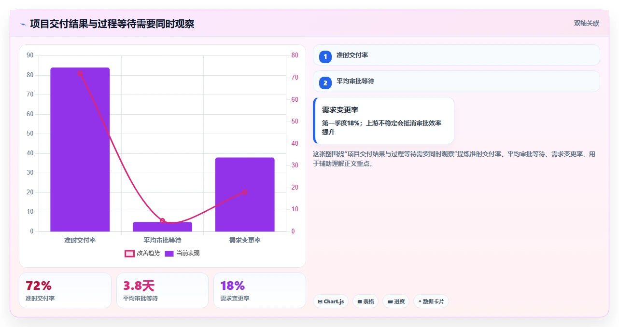Click the 需求变更率 purple bar in chart
The width and height of the screenshot is (619, 327).
pyautogui.click(x=245, y=194)
